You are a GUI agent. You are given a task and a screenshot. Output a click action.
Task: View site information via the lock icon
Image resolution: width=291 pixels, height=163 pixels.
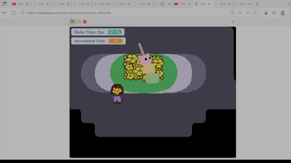point(23,13)
